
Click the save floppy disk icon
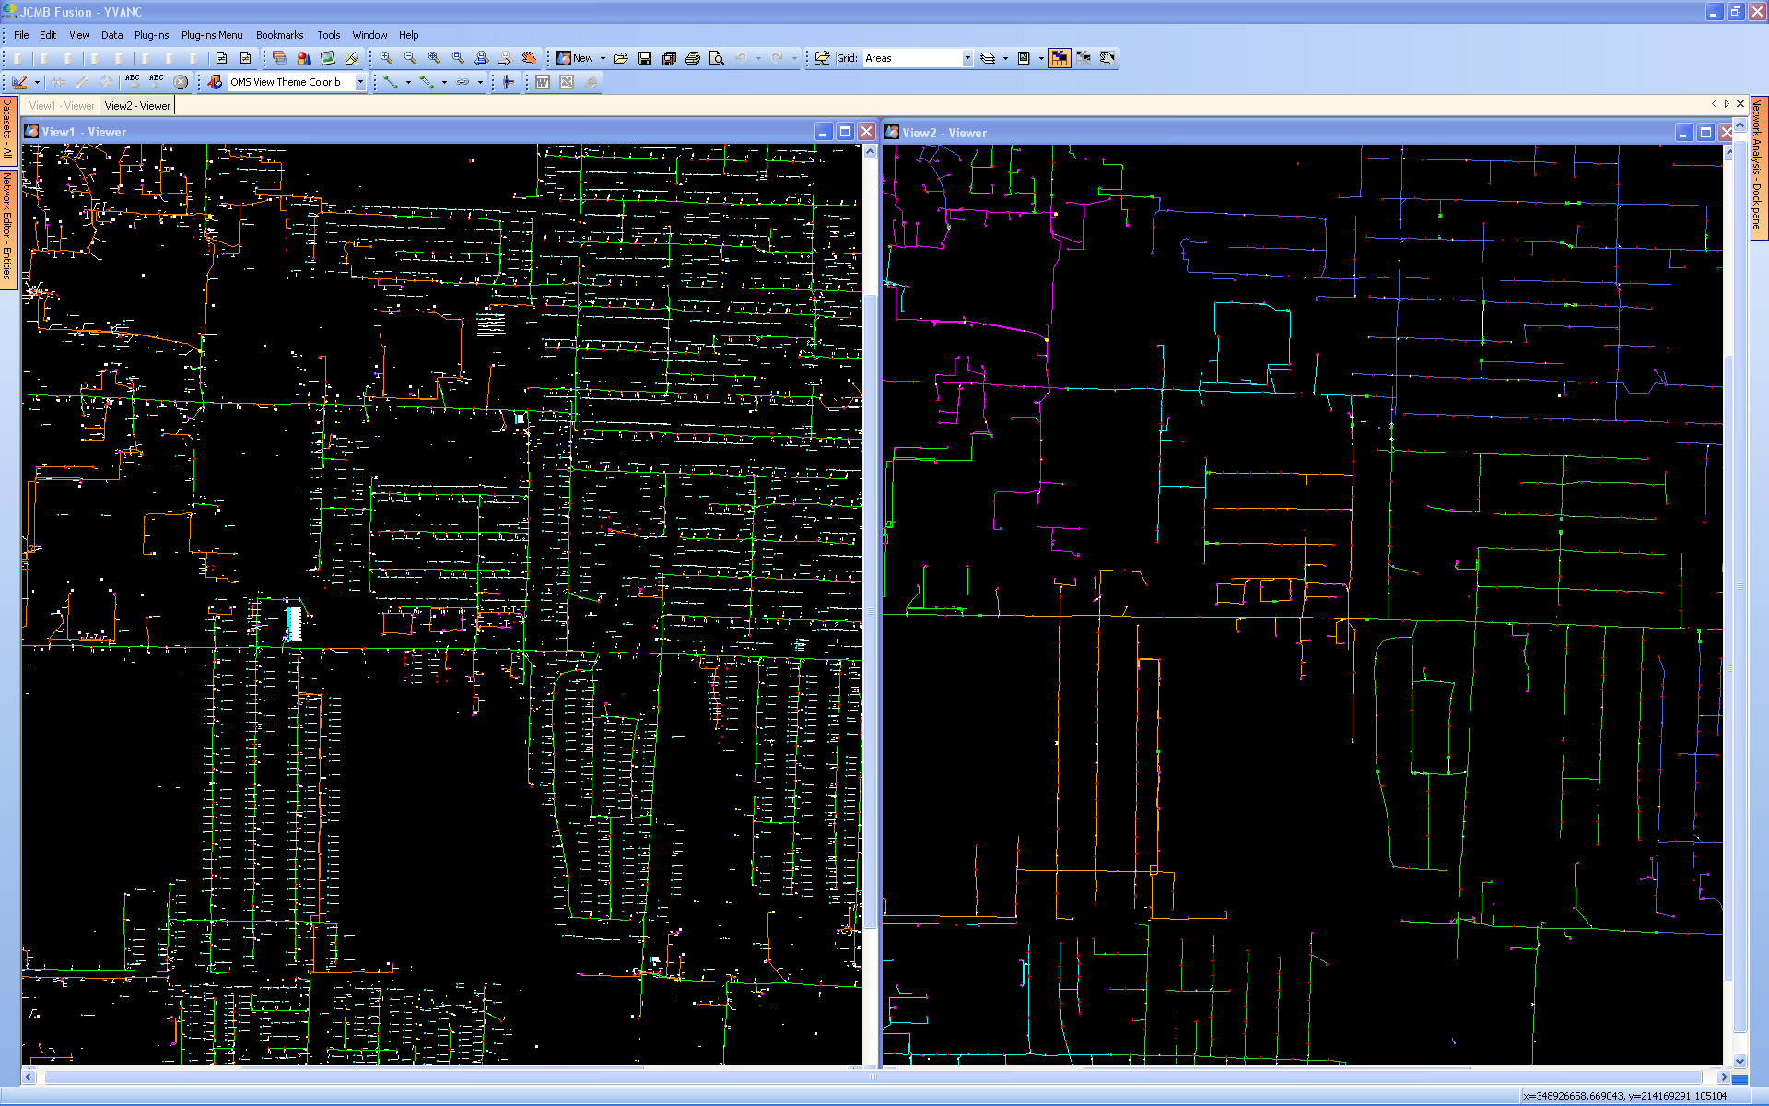645,58
